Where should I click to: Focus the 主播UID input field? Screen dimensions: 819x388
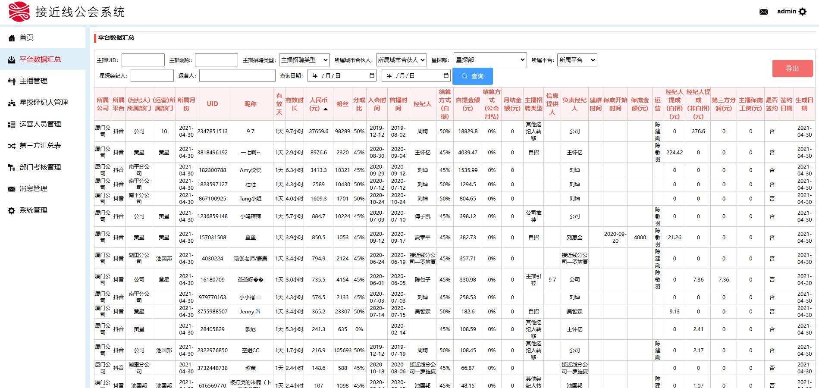tap(143, 60)
